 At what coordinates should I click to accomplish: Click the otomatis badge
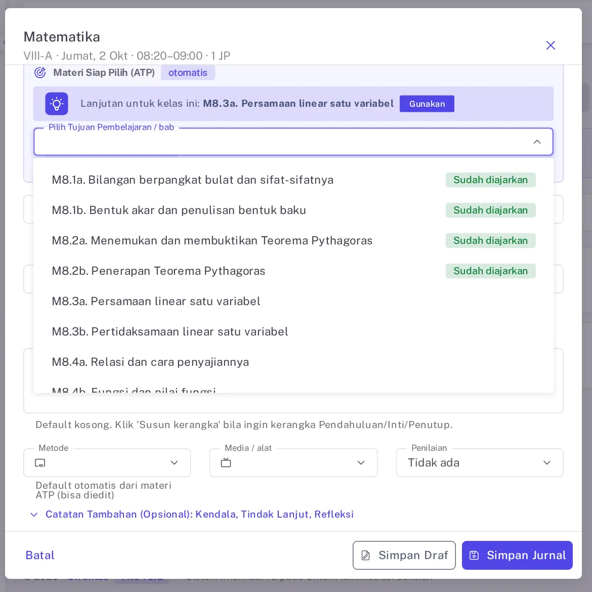188,72
